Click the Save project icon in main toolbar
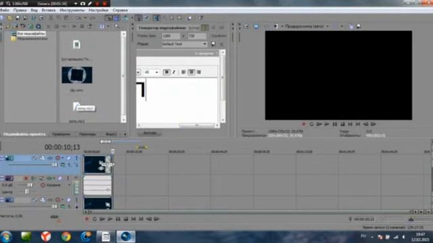The height and width of the screenshot is (243, 433). coord(18,18)
